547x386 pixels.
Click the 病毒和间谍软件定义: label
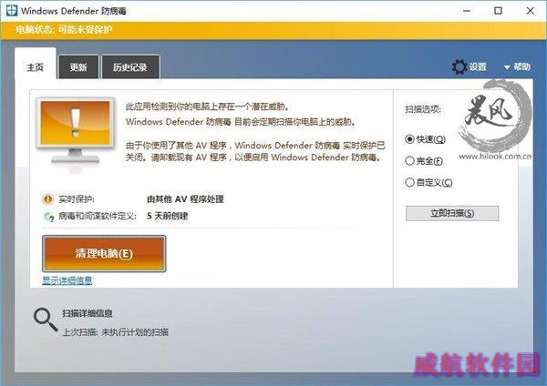[98, 216]
